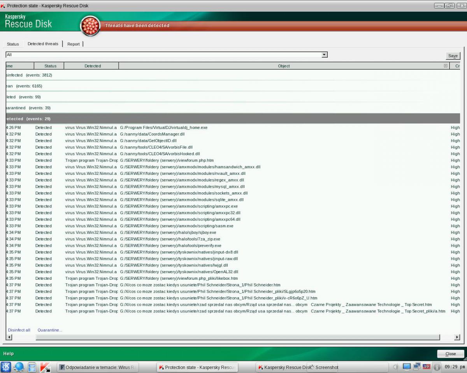
Task: Click the tray volume speaker icon
Action: pyautogui.click(x=395, y=367)
